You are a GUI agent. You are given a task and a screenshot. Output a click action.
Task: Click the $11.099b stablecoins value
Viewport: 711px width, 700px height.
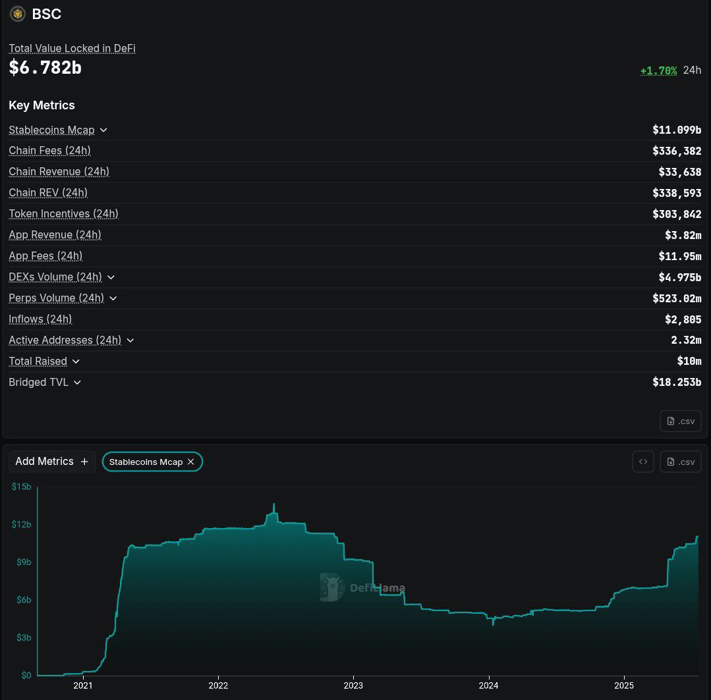click(x=677, y=130)
